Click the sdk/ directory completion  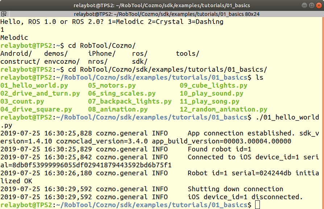140,62
